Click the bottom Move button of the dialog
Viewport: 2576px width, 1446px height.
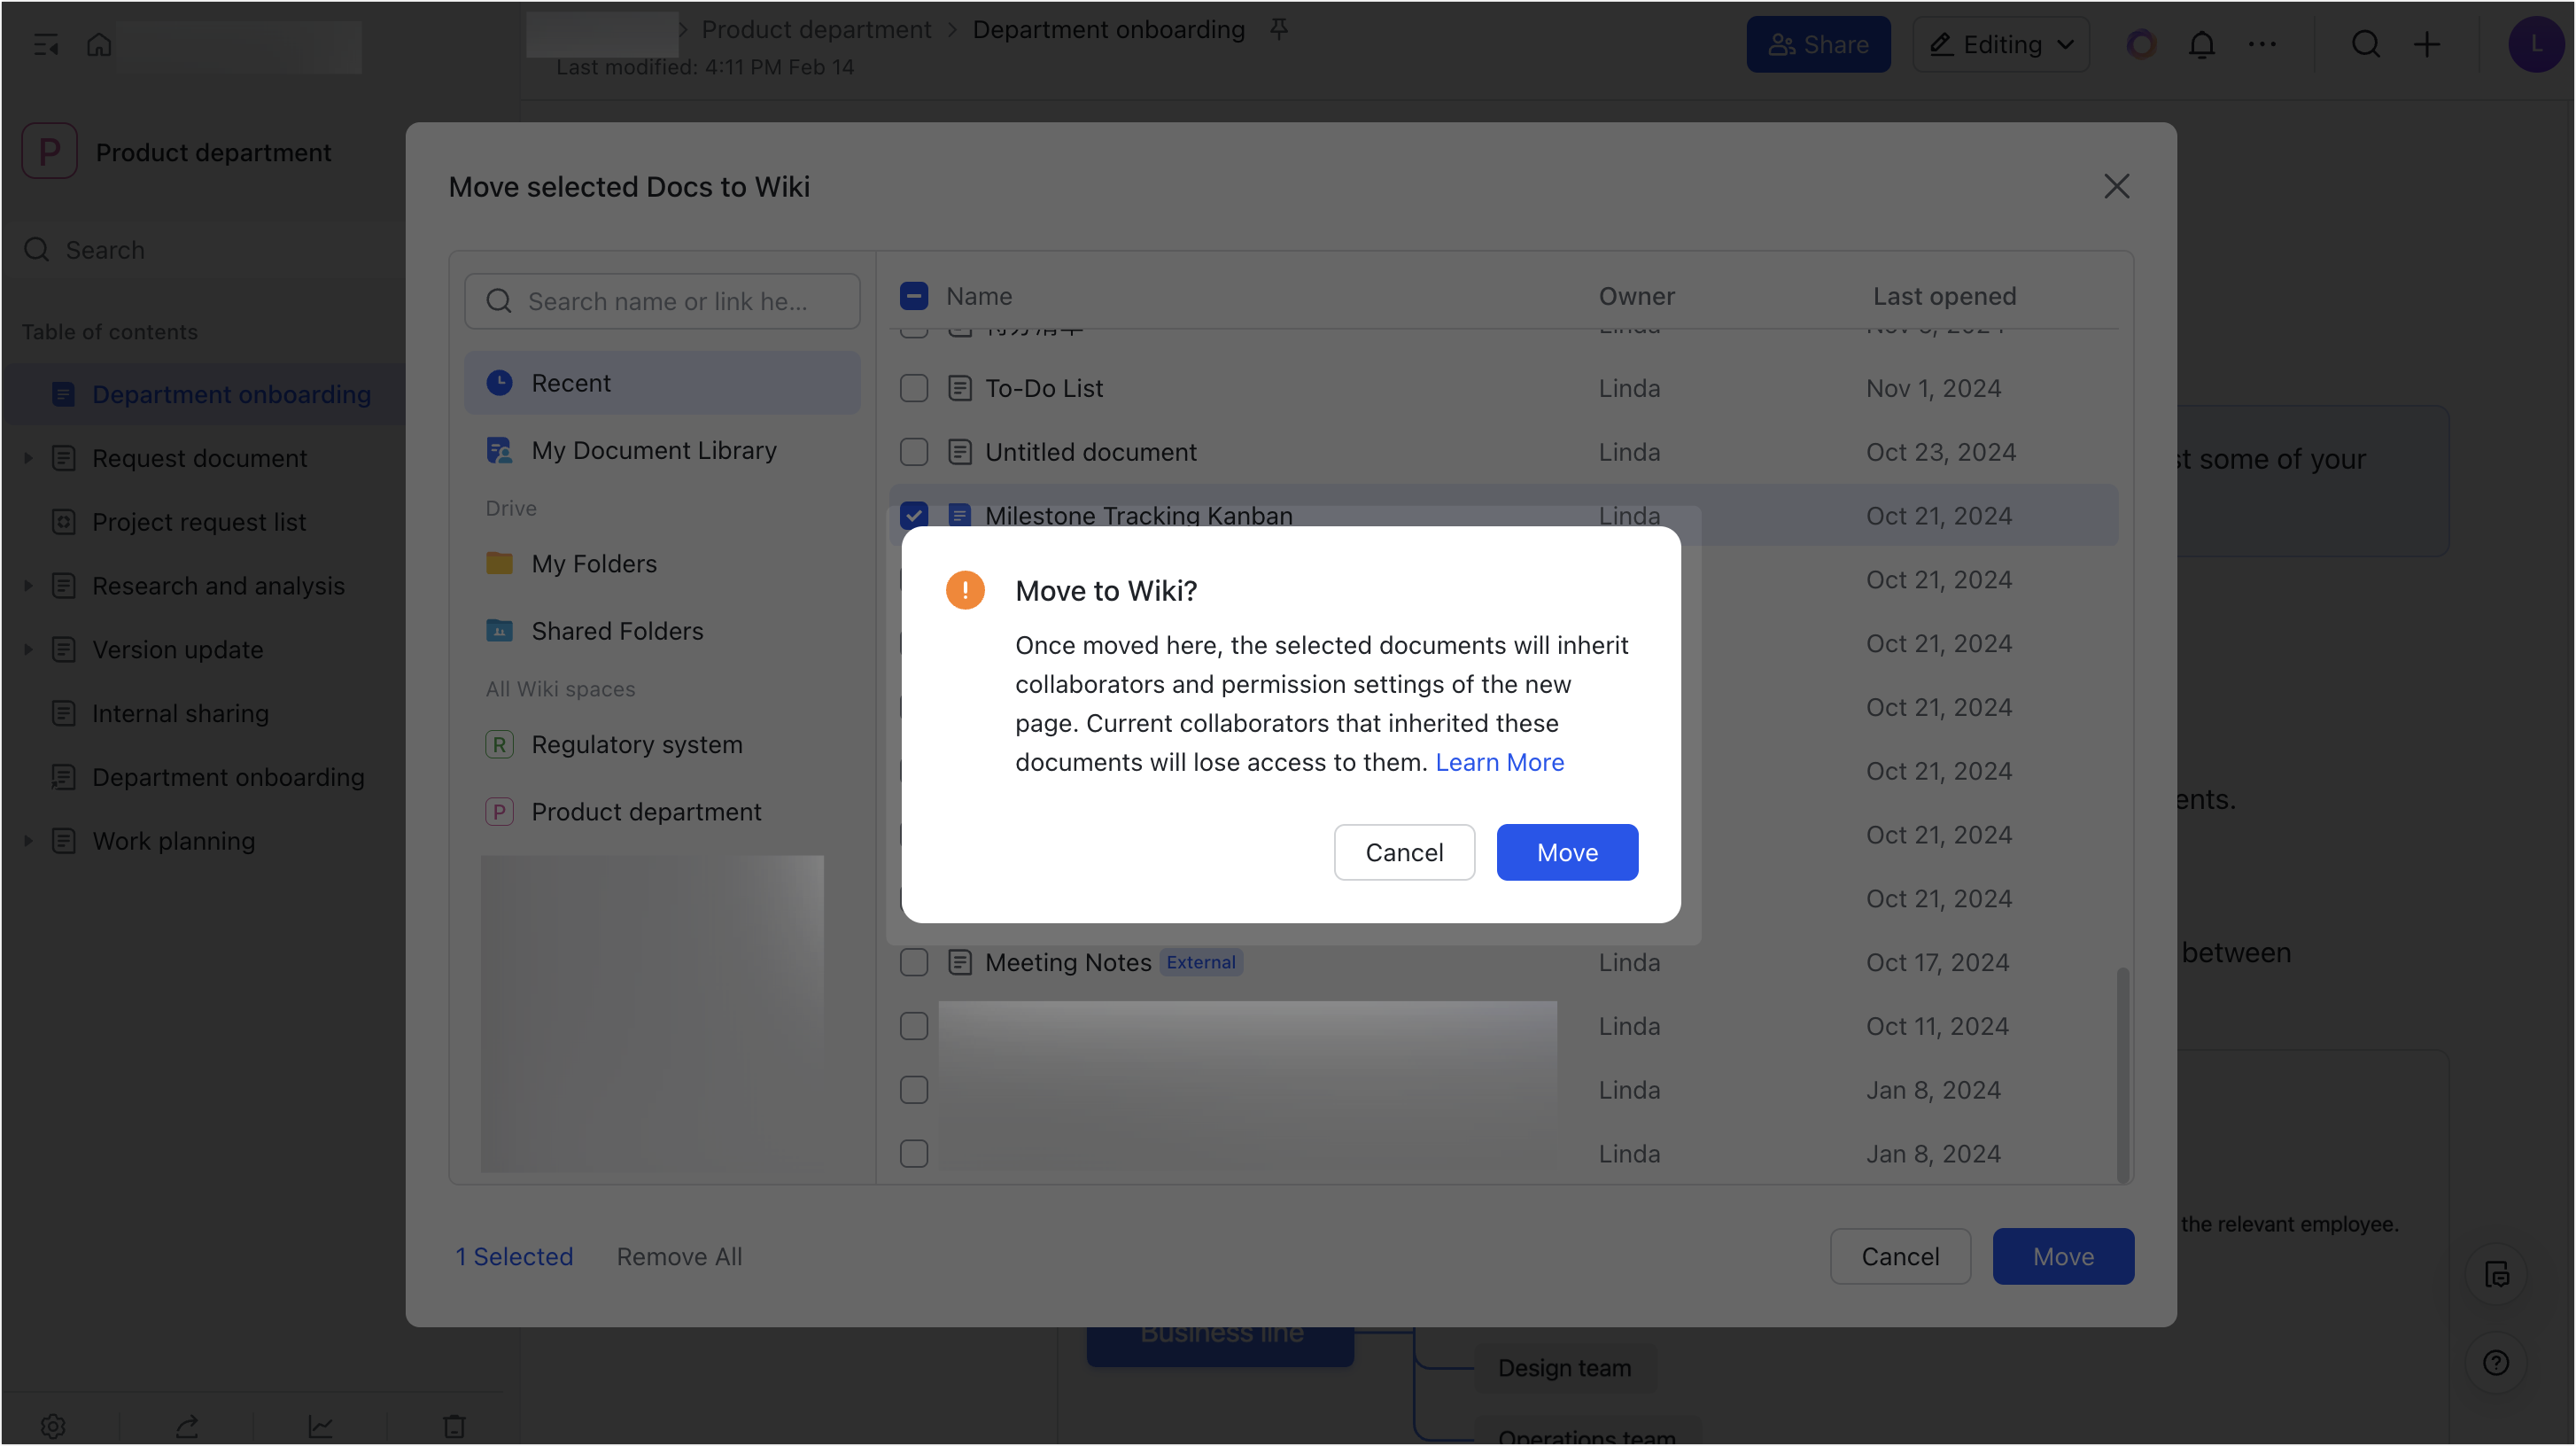2063,1256
